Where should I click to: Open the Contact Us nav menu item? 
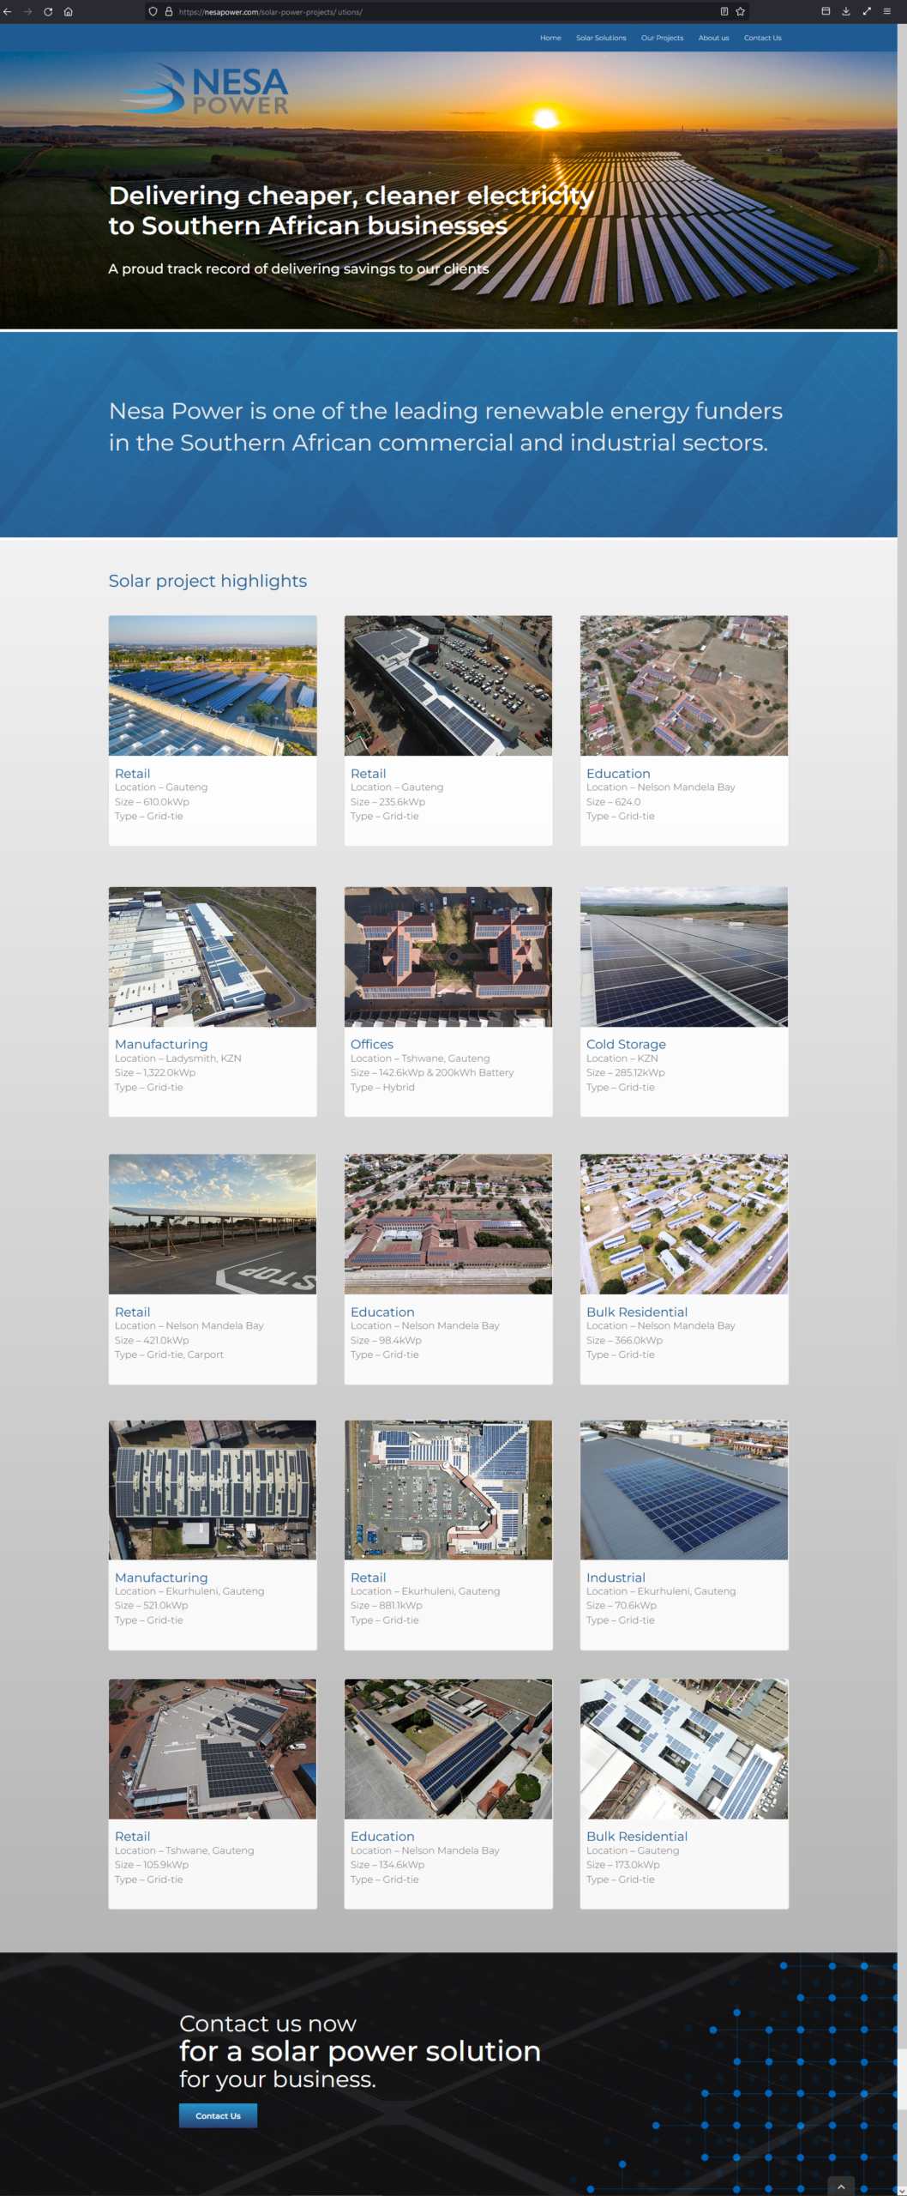762,38
